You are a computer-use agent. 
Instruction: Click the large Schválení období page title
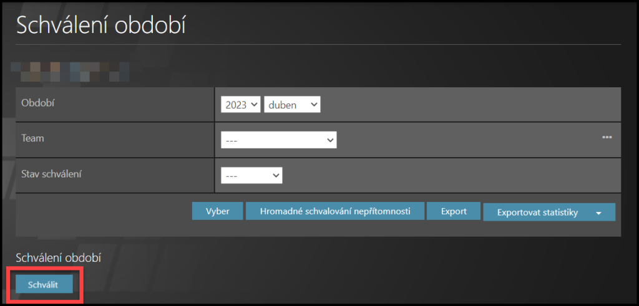pyautogui.click(x=101, y=27)
